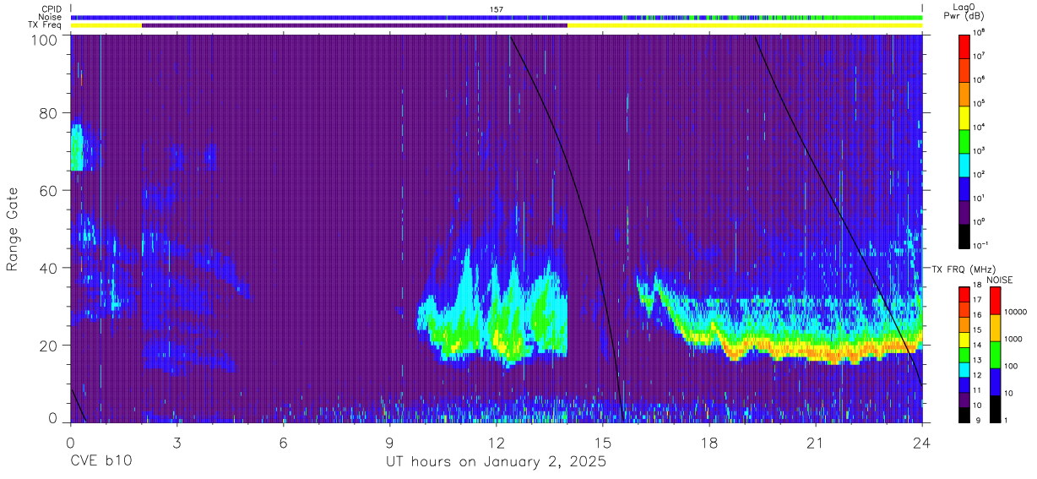Click the UT hours on January 2, 2025 title

[496, 463]
